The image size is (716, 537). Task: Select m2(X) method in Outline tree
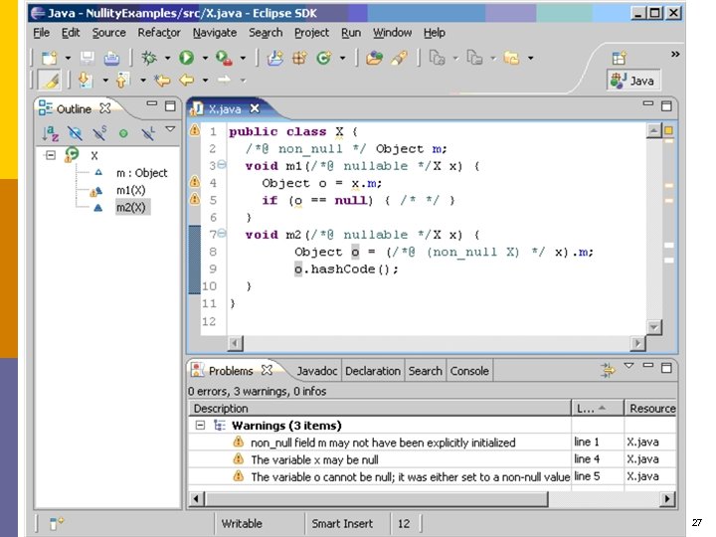[130, 207]
